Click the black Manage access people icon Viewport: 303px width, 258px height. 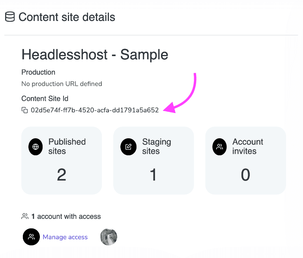click(x=31, y=237)
